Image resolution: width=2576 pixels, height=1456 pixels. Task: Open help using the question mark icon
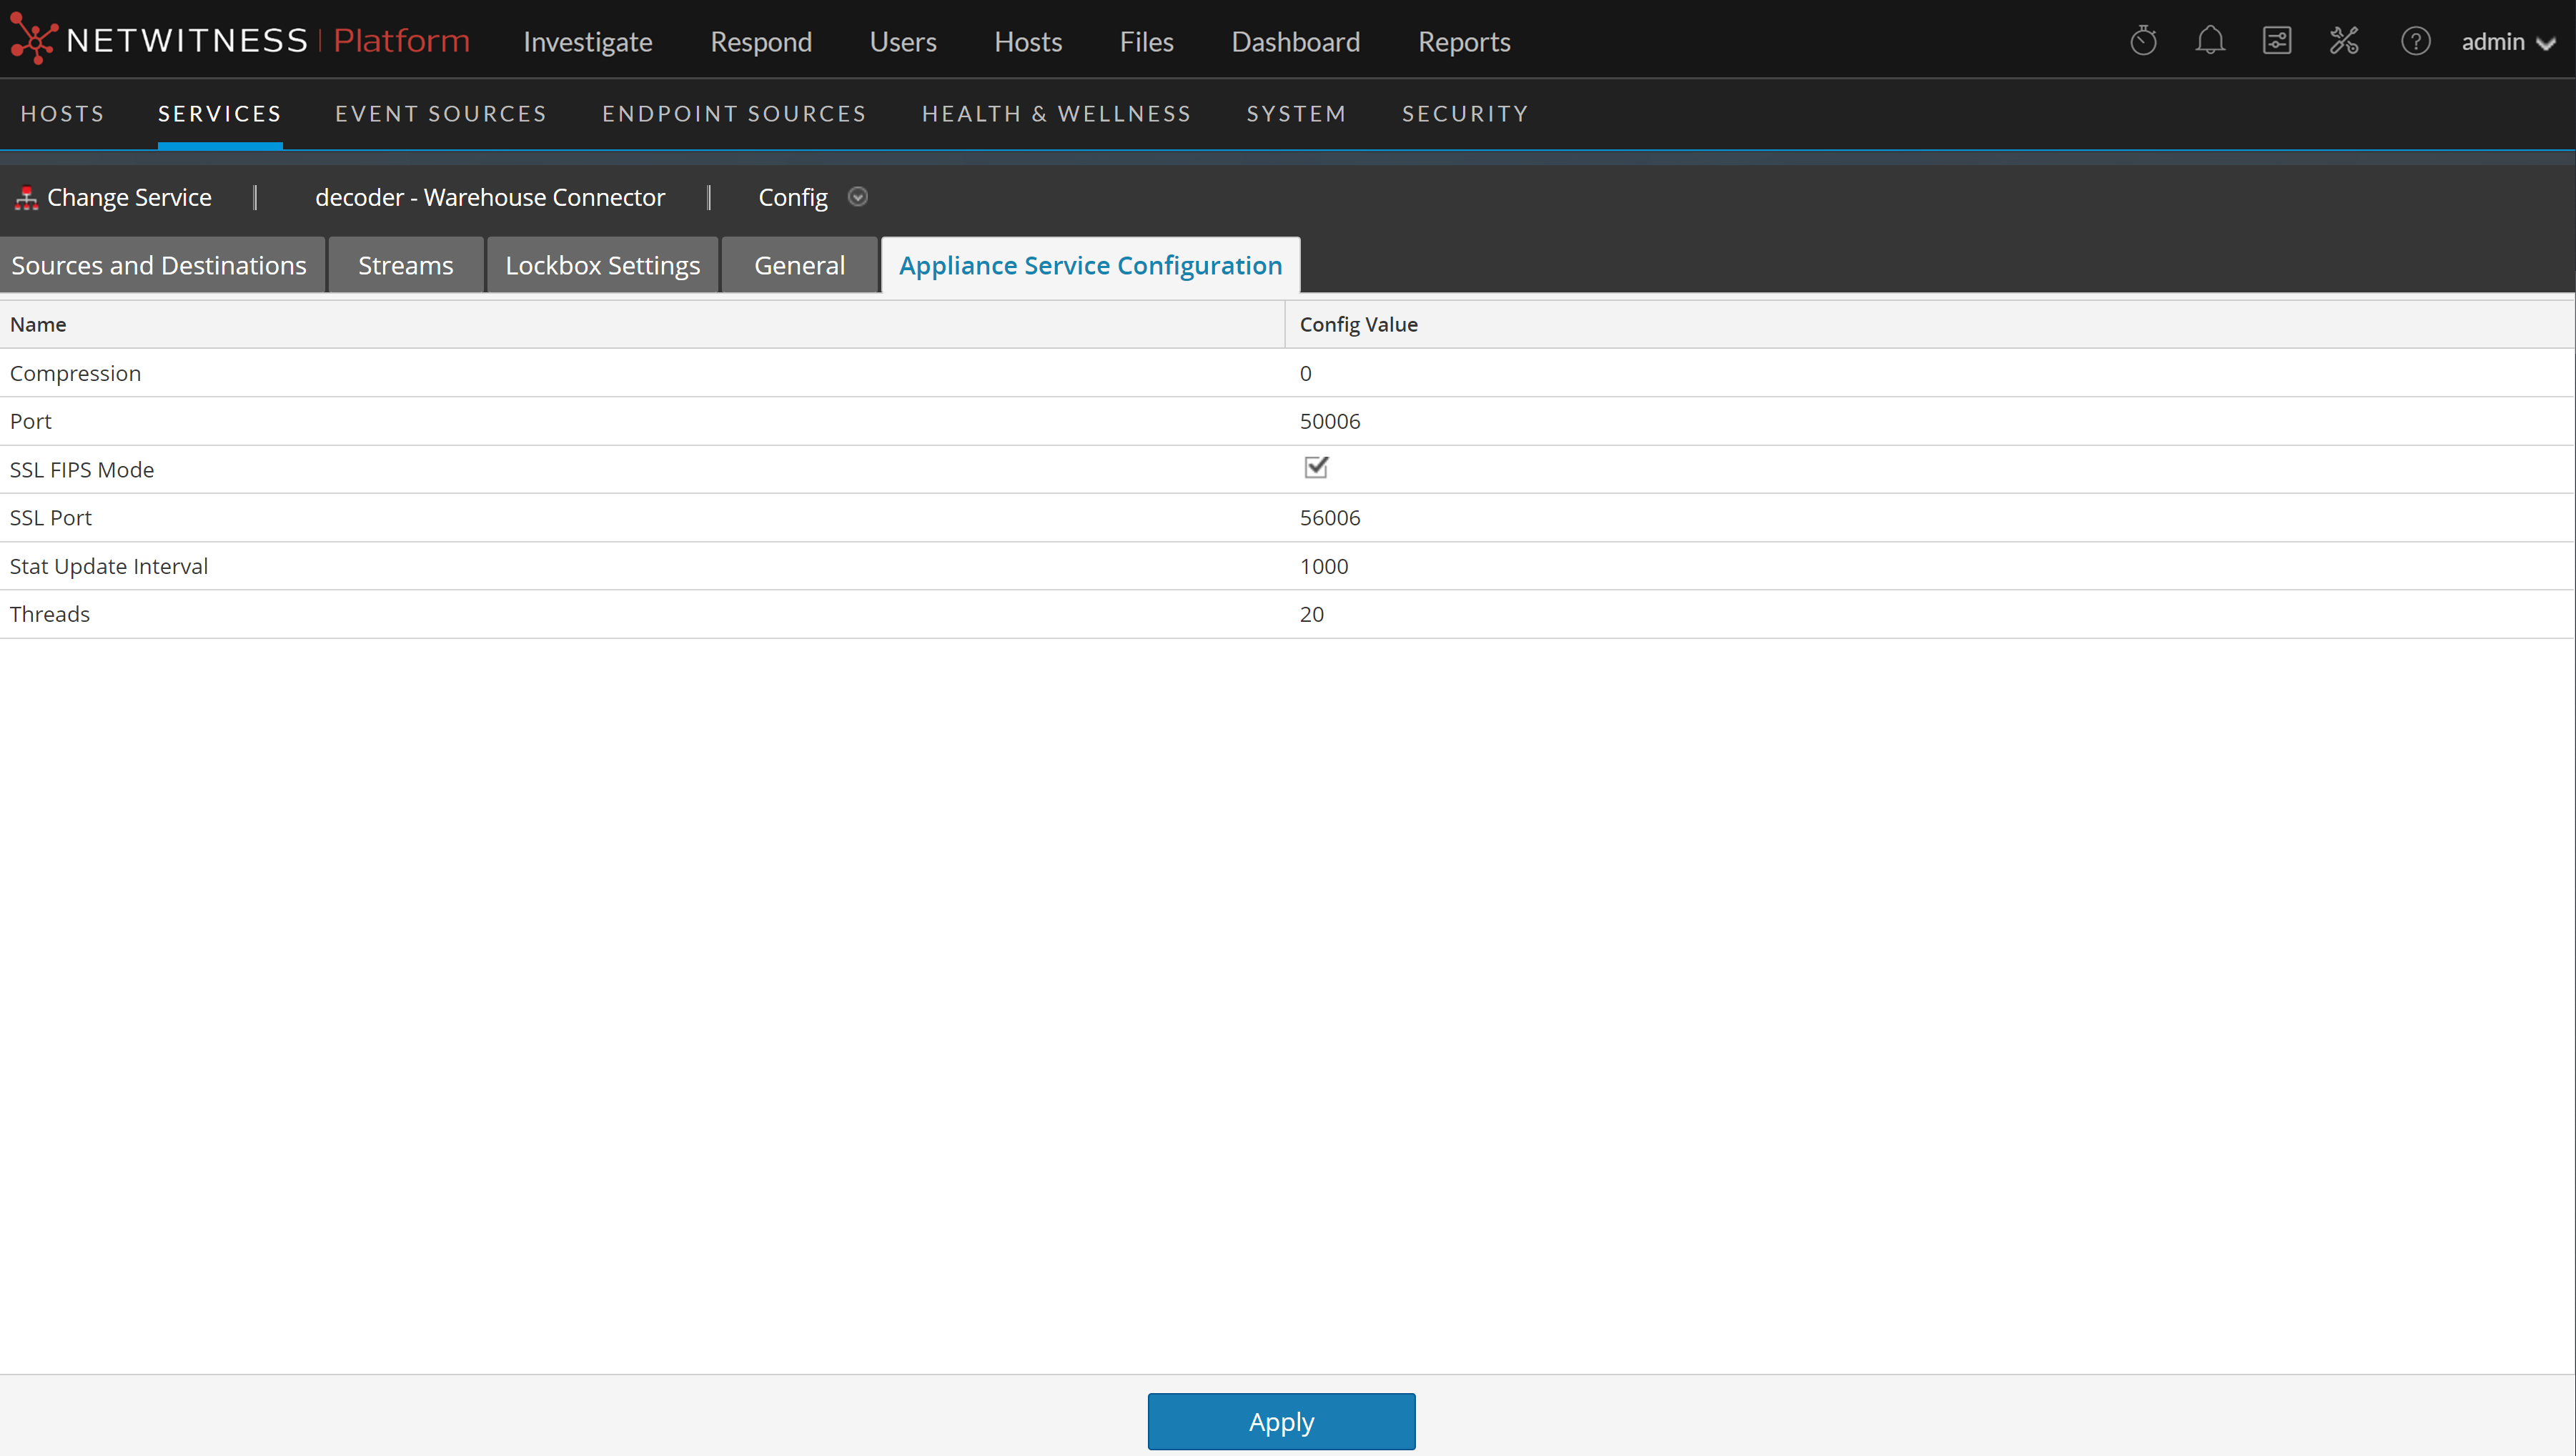2416,41
